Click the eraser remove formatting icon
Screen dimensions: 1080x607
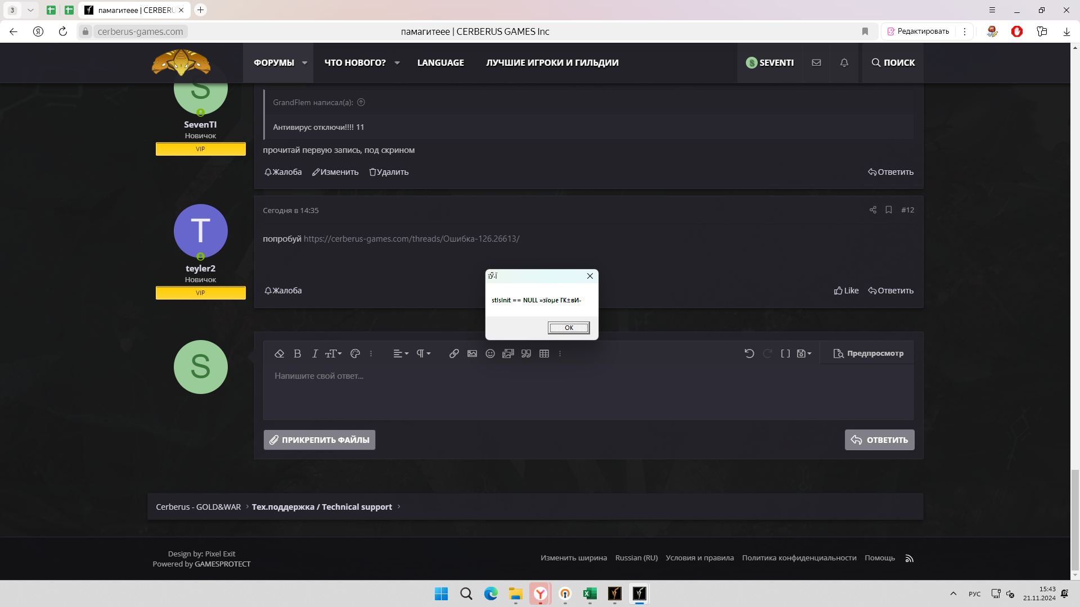click(x=279, y=354)
